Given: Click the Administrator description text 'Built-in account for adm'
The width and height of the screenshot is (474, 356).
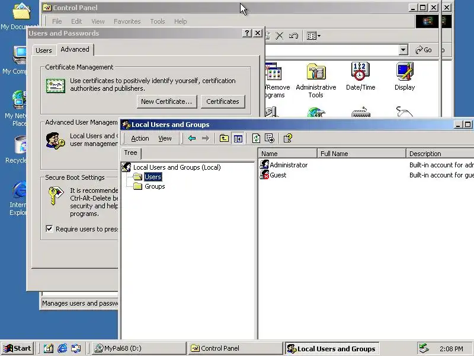Looking at the screenshot, I should click(441, 165).
